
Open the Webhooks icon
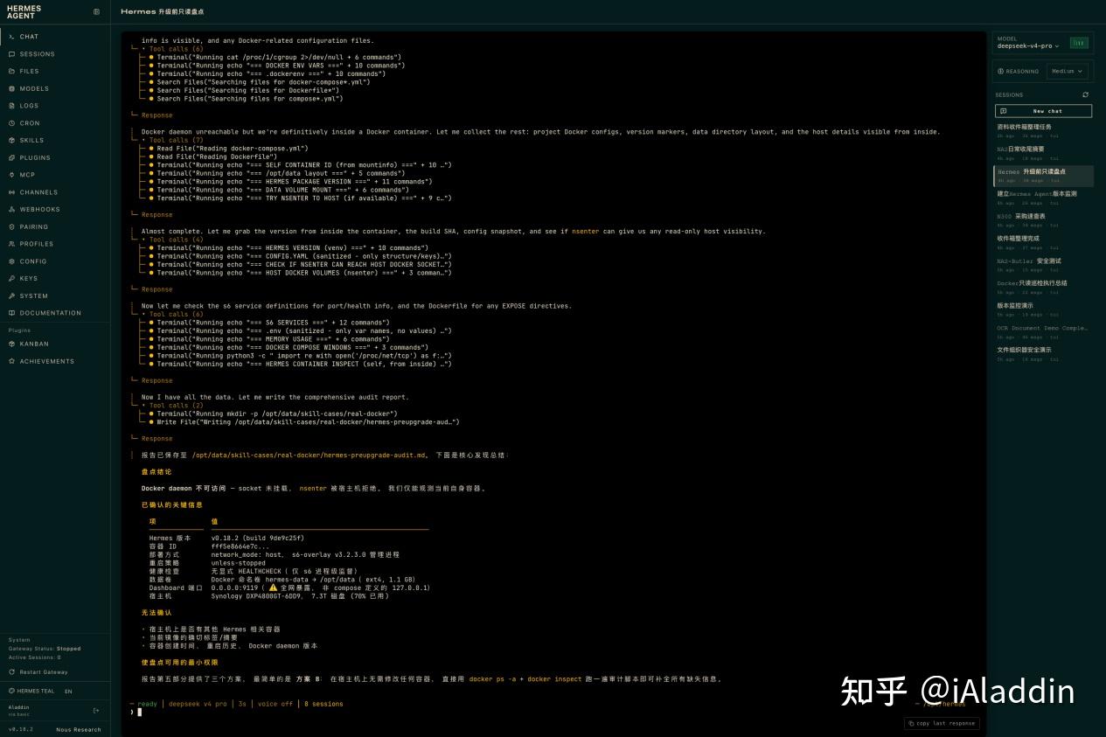(x=11, y=210)
